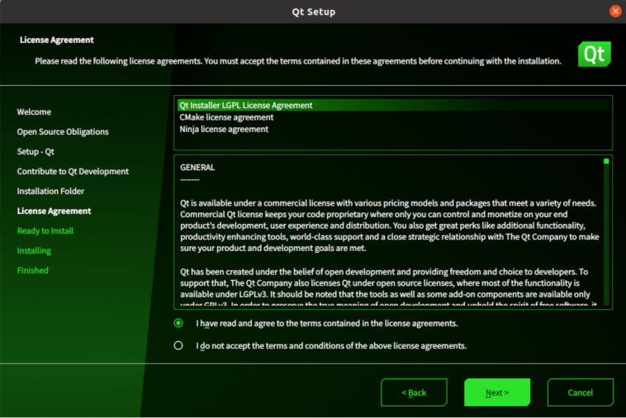Select CMake license agreement entry
Screen dimensions: 626x418
pos(393,117)
